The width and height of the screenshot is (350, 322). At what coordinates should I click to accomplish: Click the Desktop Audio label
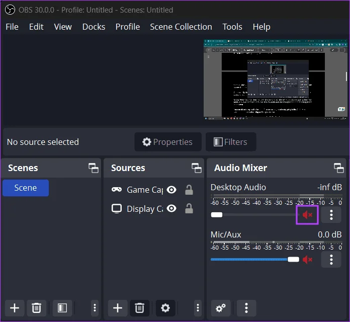coord(238,187)
